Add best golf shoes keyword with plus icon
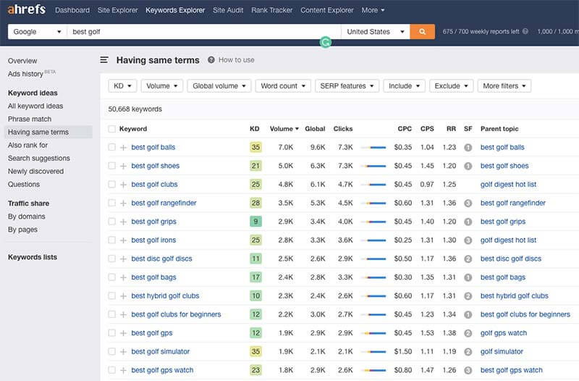 pyautogui.click(x=123, y=166)
